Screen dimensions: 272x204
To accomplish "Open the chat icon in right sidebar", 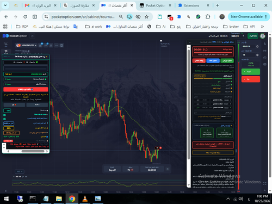I will 265,64.
